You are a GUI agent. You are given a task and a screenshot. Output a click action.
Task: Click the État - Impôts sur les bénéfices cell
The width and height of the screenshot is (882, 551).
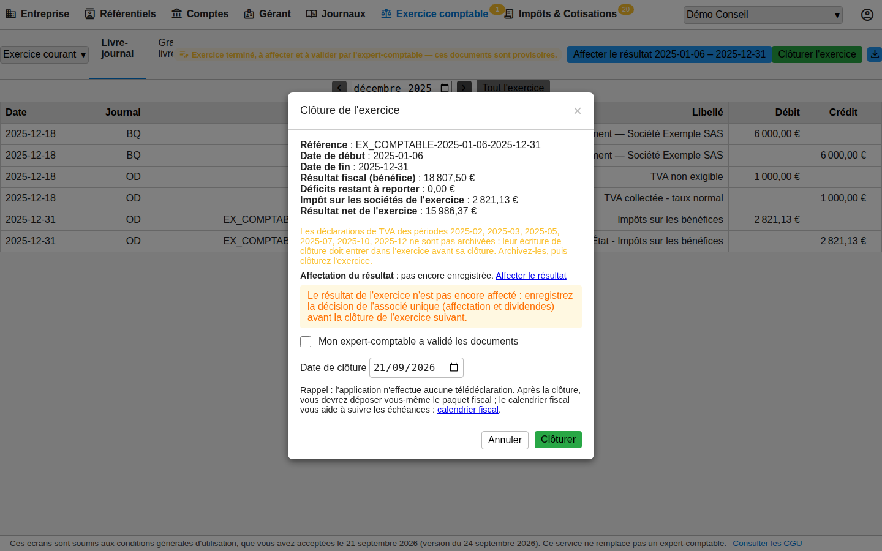tap(657, 241)
